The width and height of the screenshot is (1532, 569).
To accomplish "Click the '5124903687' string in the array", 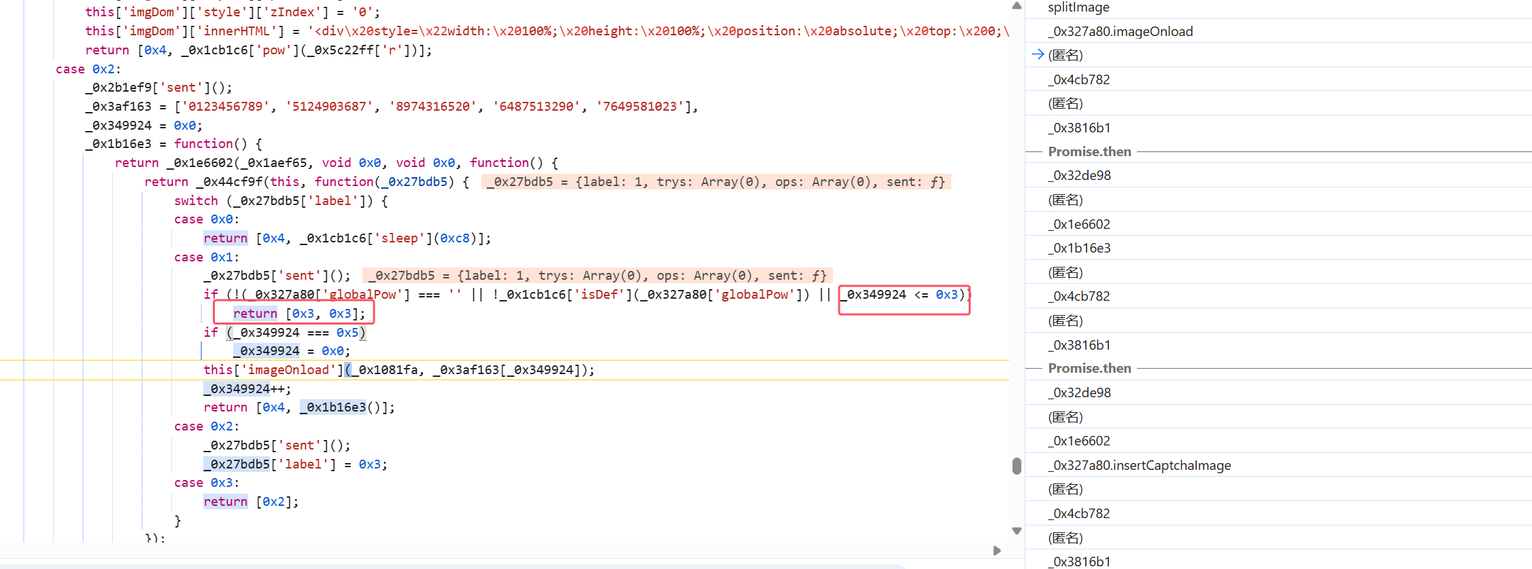I will [x=329, y=107].
